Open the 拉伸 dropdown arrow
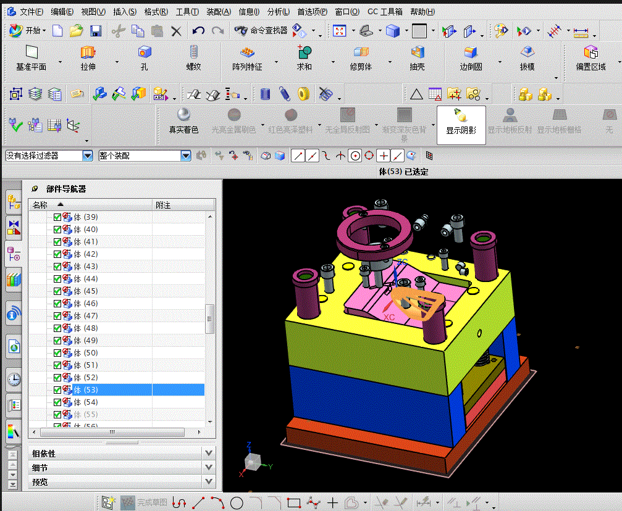The width and height of the screenshot is (622, 511). [117, 62]
